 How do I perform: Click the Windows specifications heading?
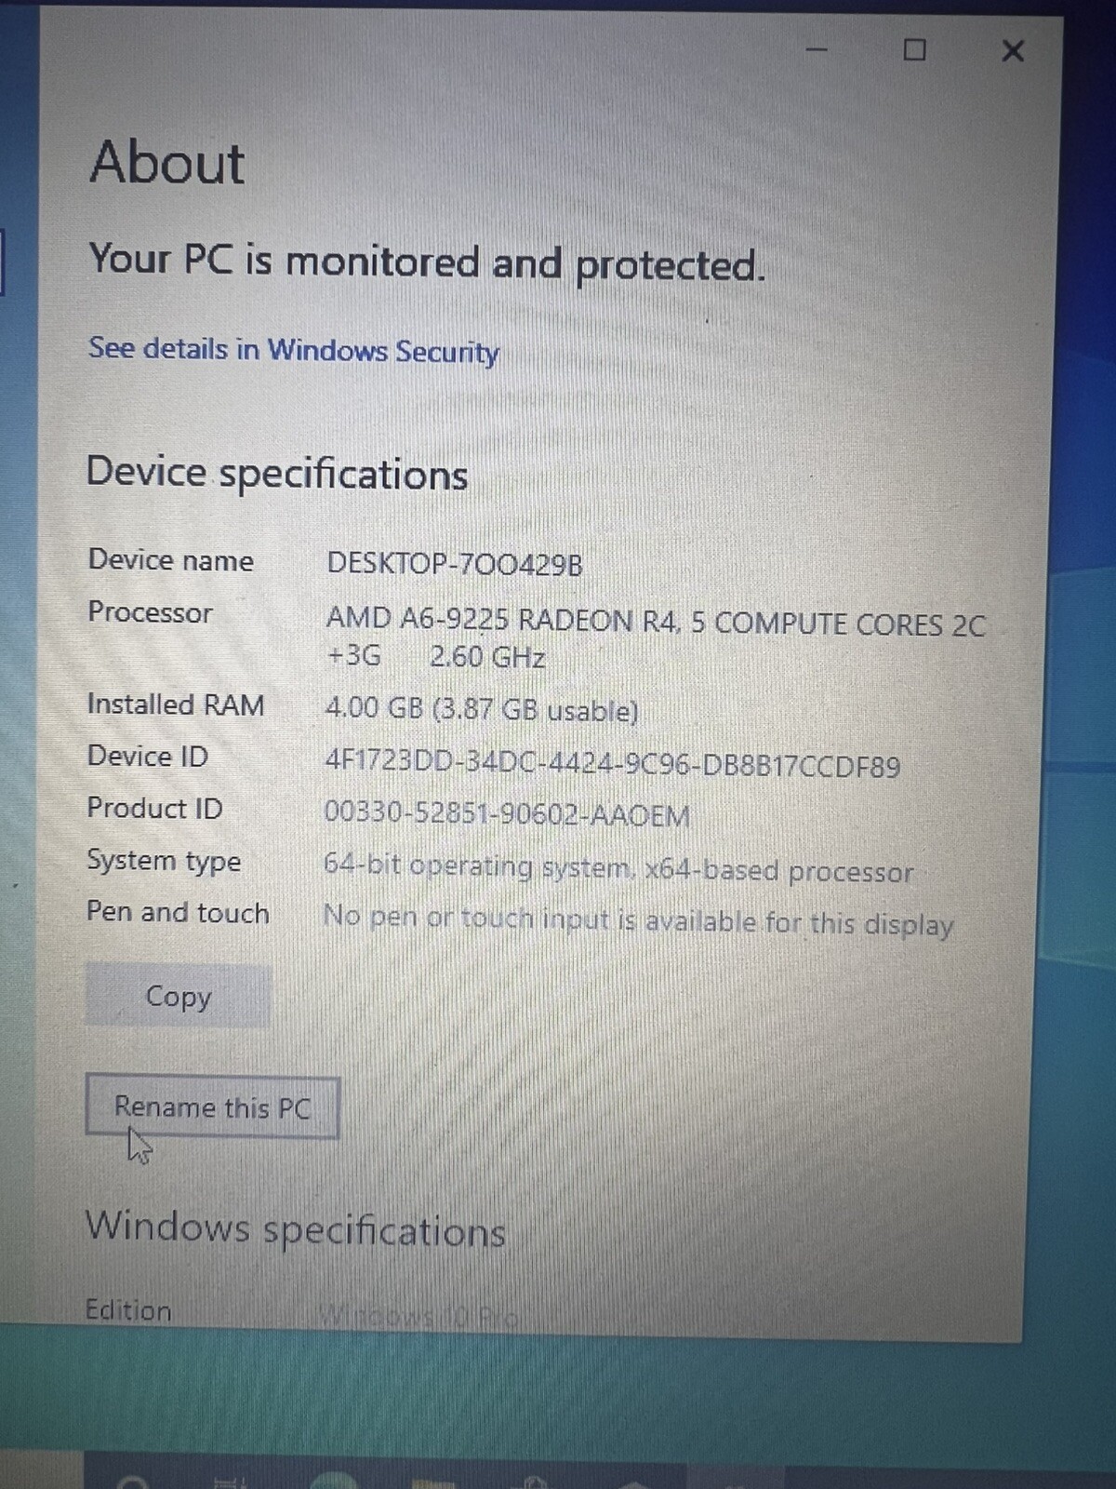coord(296,1228)
